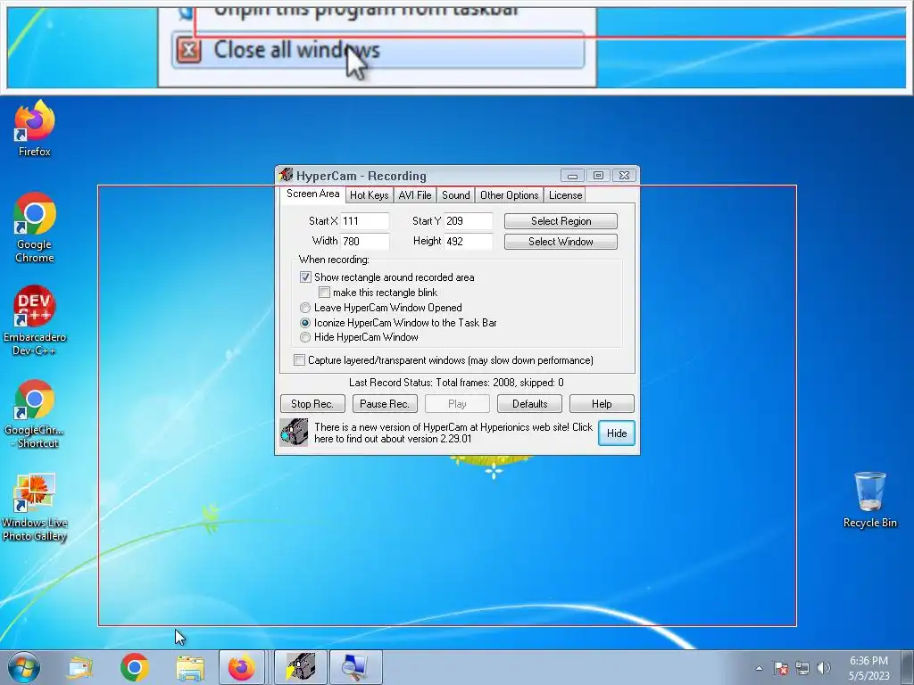914x685 pixels.
Task: Open the network tray icon
Action: click(x=802, y=668)
